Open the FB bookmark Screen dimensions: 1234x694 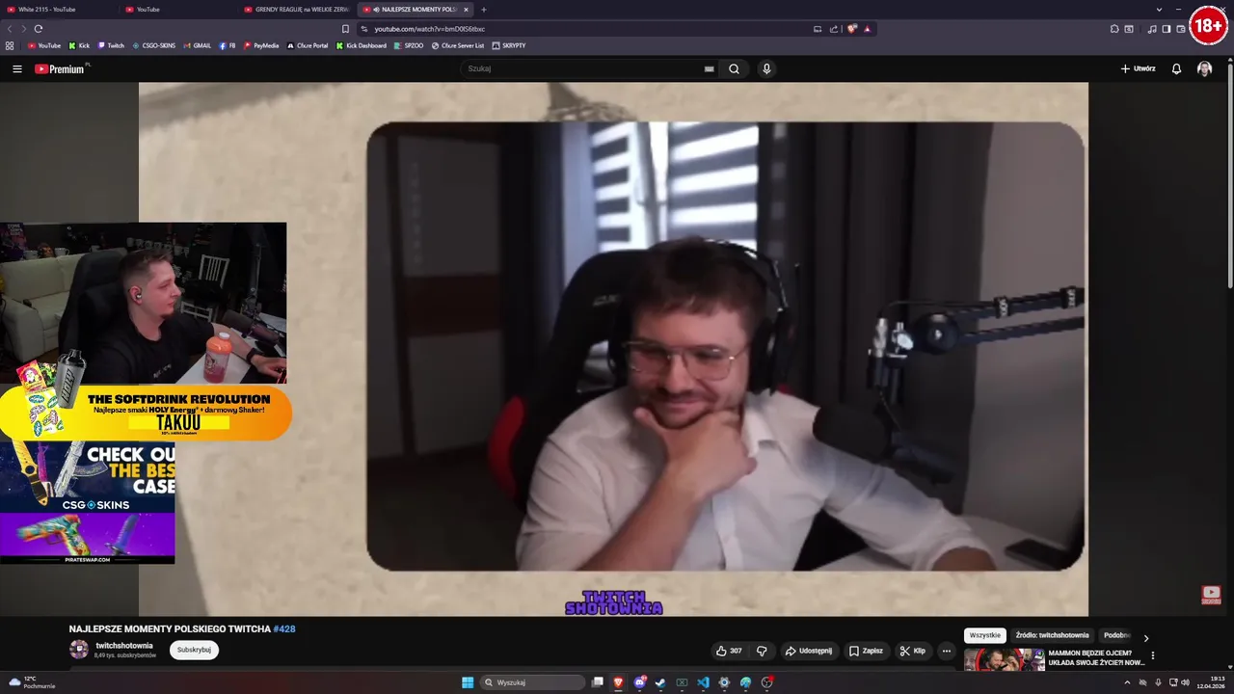228,45
